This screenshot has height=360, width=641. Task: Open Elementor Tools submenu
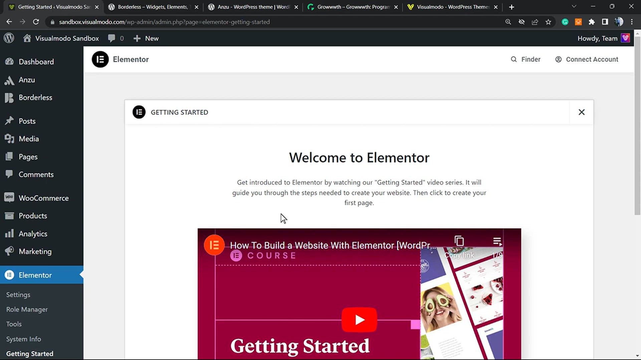coord(14,324)
